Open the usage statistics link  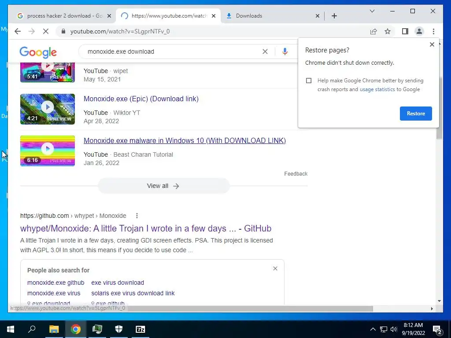coord(377,89)
